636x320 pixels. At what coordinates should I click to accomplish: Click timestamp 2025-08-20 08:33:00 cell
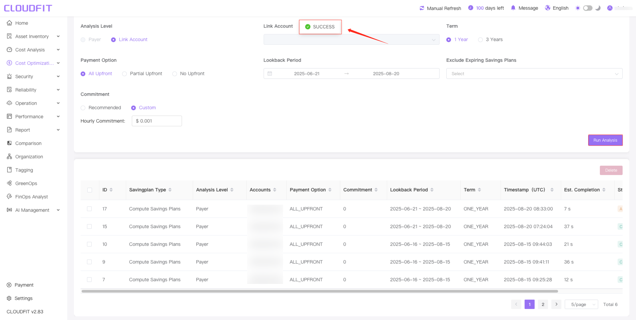pos(528,209)
